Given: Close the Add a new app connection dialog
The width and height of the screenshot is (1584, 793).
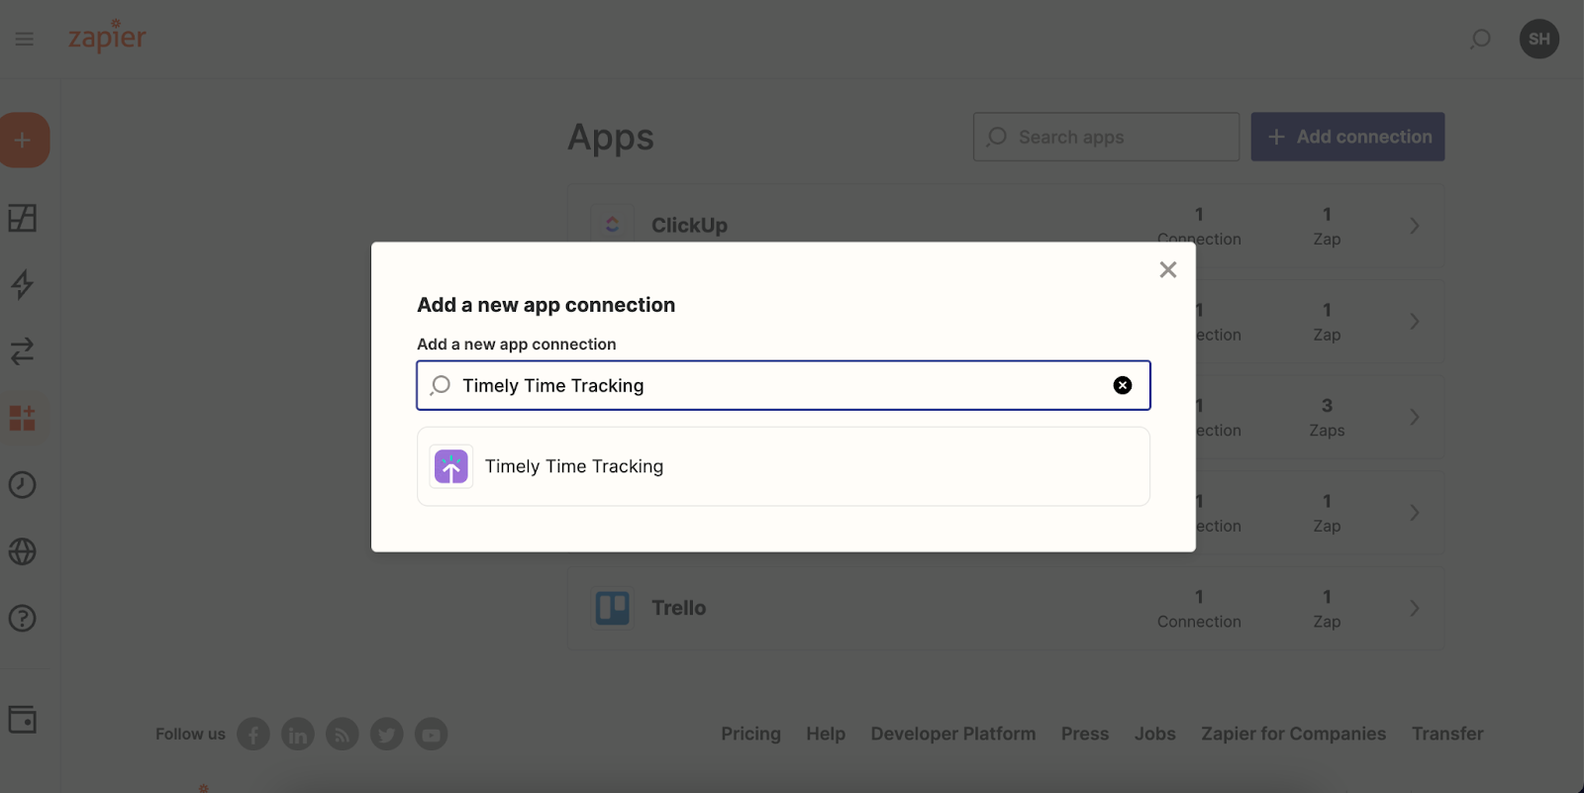Looking at the screenshot, I should coord(1168,269).
